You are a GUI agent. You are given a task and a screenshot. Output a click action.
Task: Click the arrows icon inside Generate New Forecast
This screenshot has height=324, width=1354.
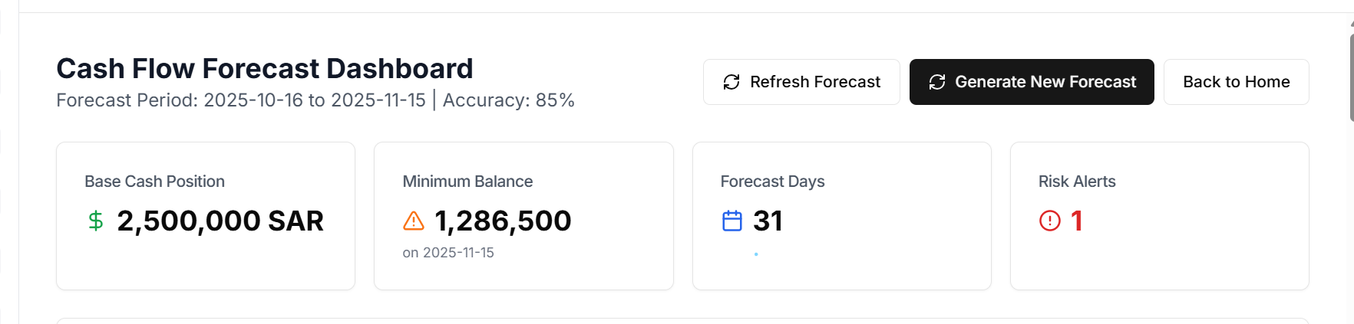pyautogui.click(x=937, y=82)
